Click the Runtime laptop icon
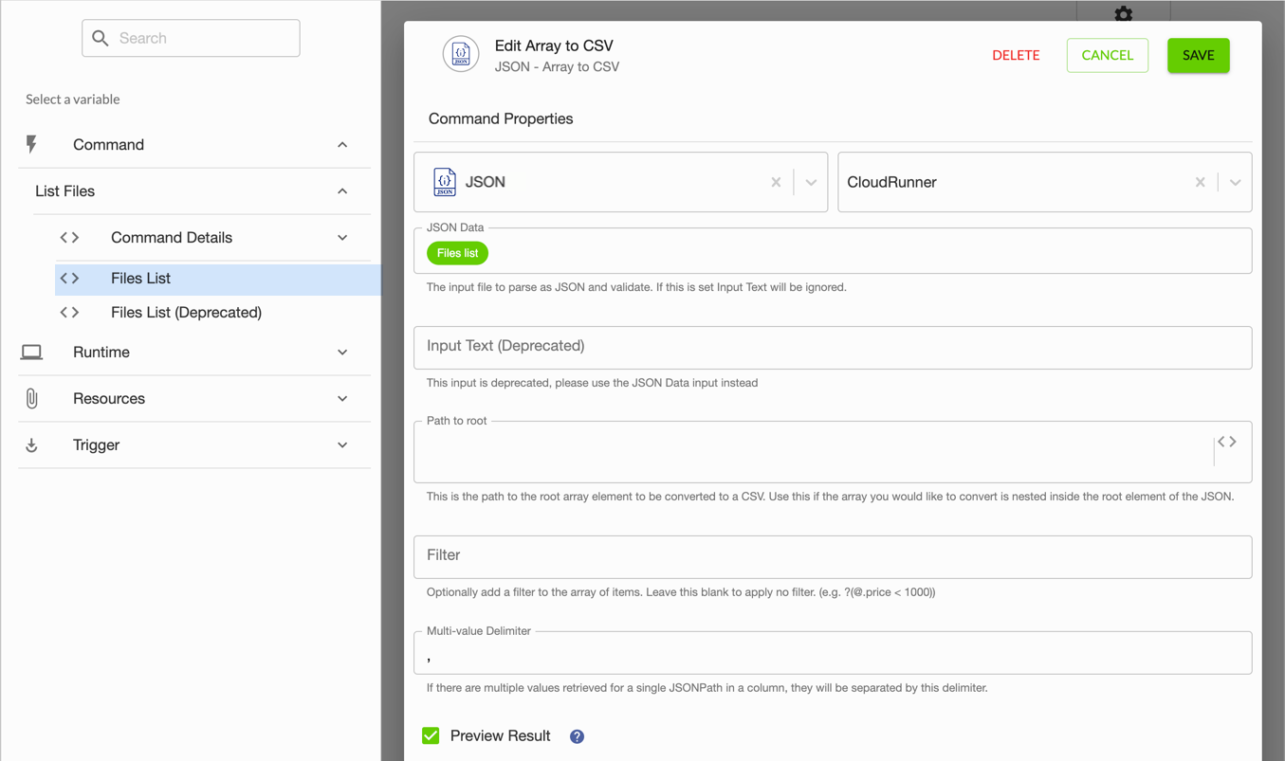1285x761 pixels. tap(31, 353)
